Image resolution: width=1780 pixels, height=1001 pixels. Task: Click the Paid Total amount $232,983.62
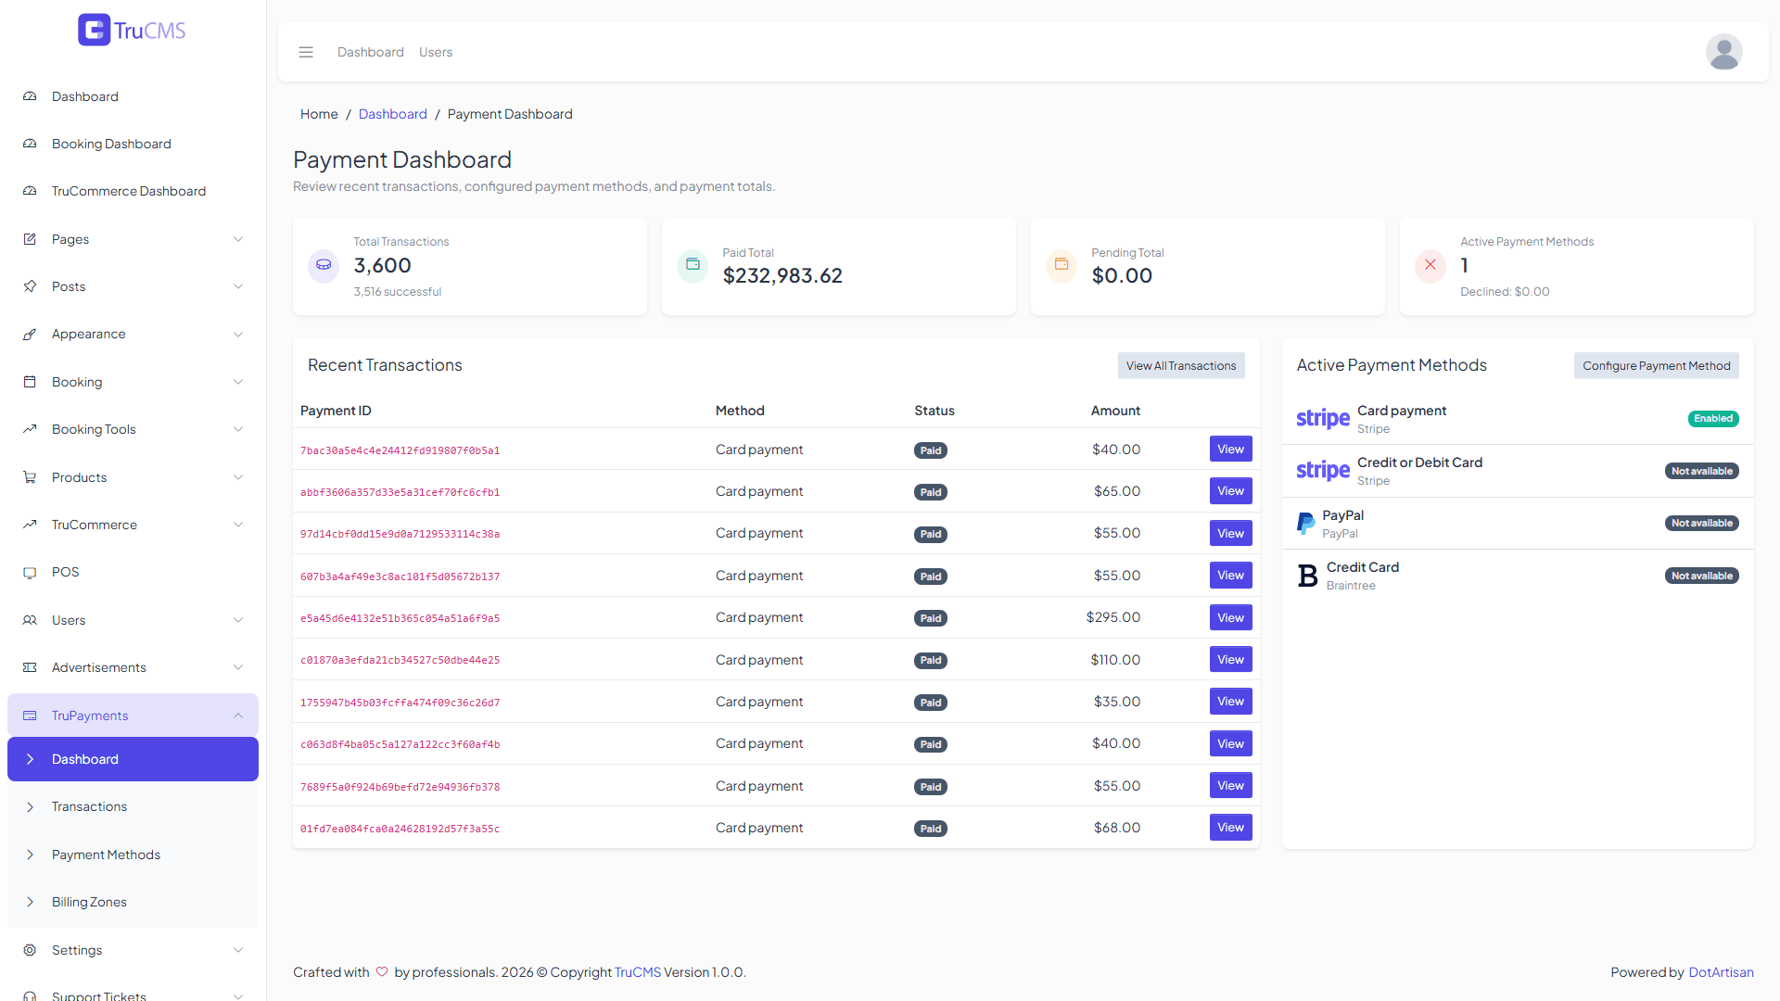[x=782, y=275]
